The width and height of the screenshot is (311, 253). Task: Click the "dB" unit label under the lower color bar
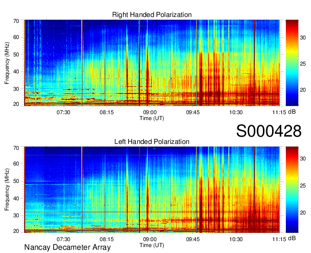pyautogui.click(x=292, y=238)
